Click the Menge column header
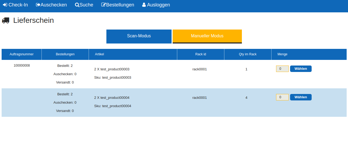 click(x=282, y=54)
